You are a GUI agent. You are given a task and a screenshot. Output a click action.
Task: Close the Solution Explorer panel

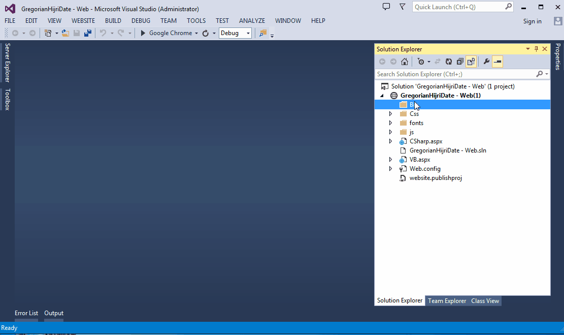[x=545, y=49]
